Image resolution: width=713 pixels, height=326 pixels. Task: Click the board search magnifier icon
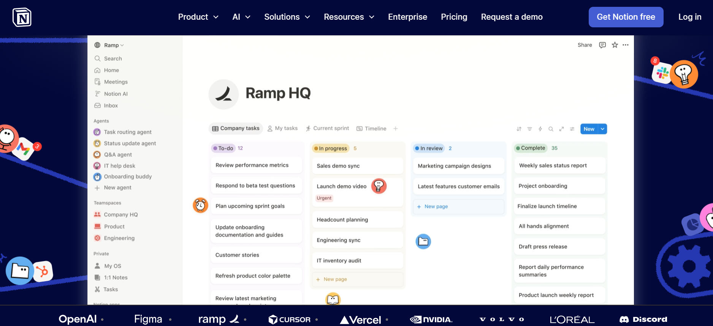pos(551,129)
